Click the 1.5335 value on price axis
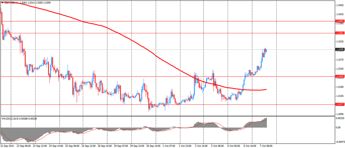 (340, 42)
